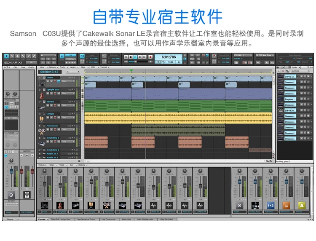The height and width of the screenshot is (241, 316).
Task: Solo the Rhodes track
Action: point(51,105)
